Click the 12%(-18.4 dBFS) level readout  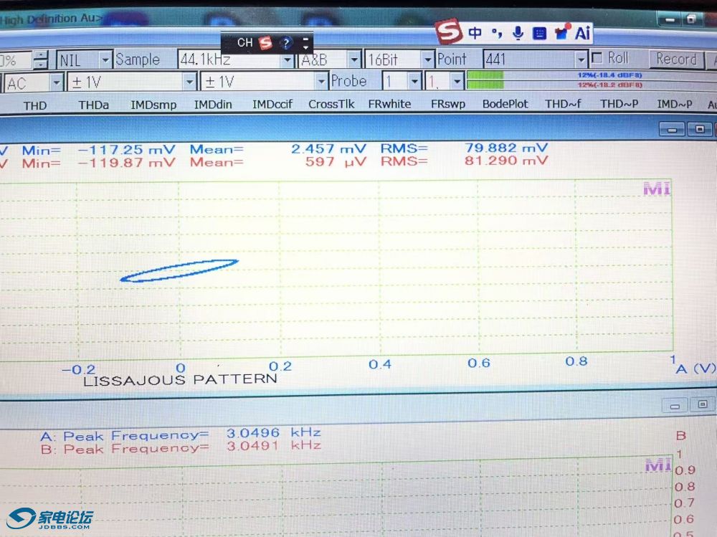609,75
